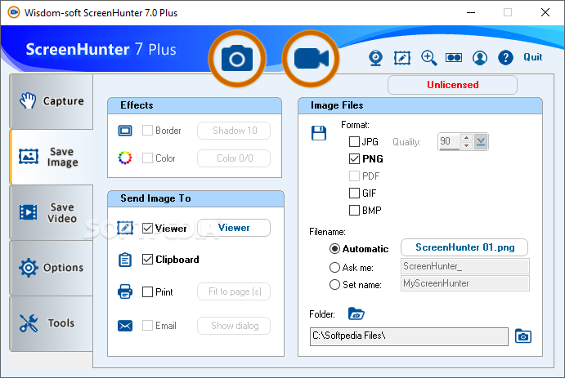Click the Color 0/0 button
The height and width of the screenshot is (378, 565).
234,158
